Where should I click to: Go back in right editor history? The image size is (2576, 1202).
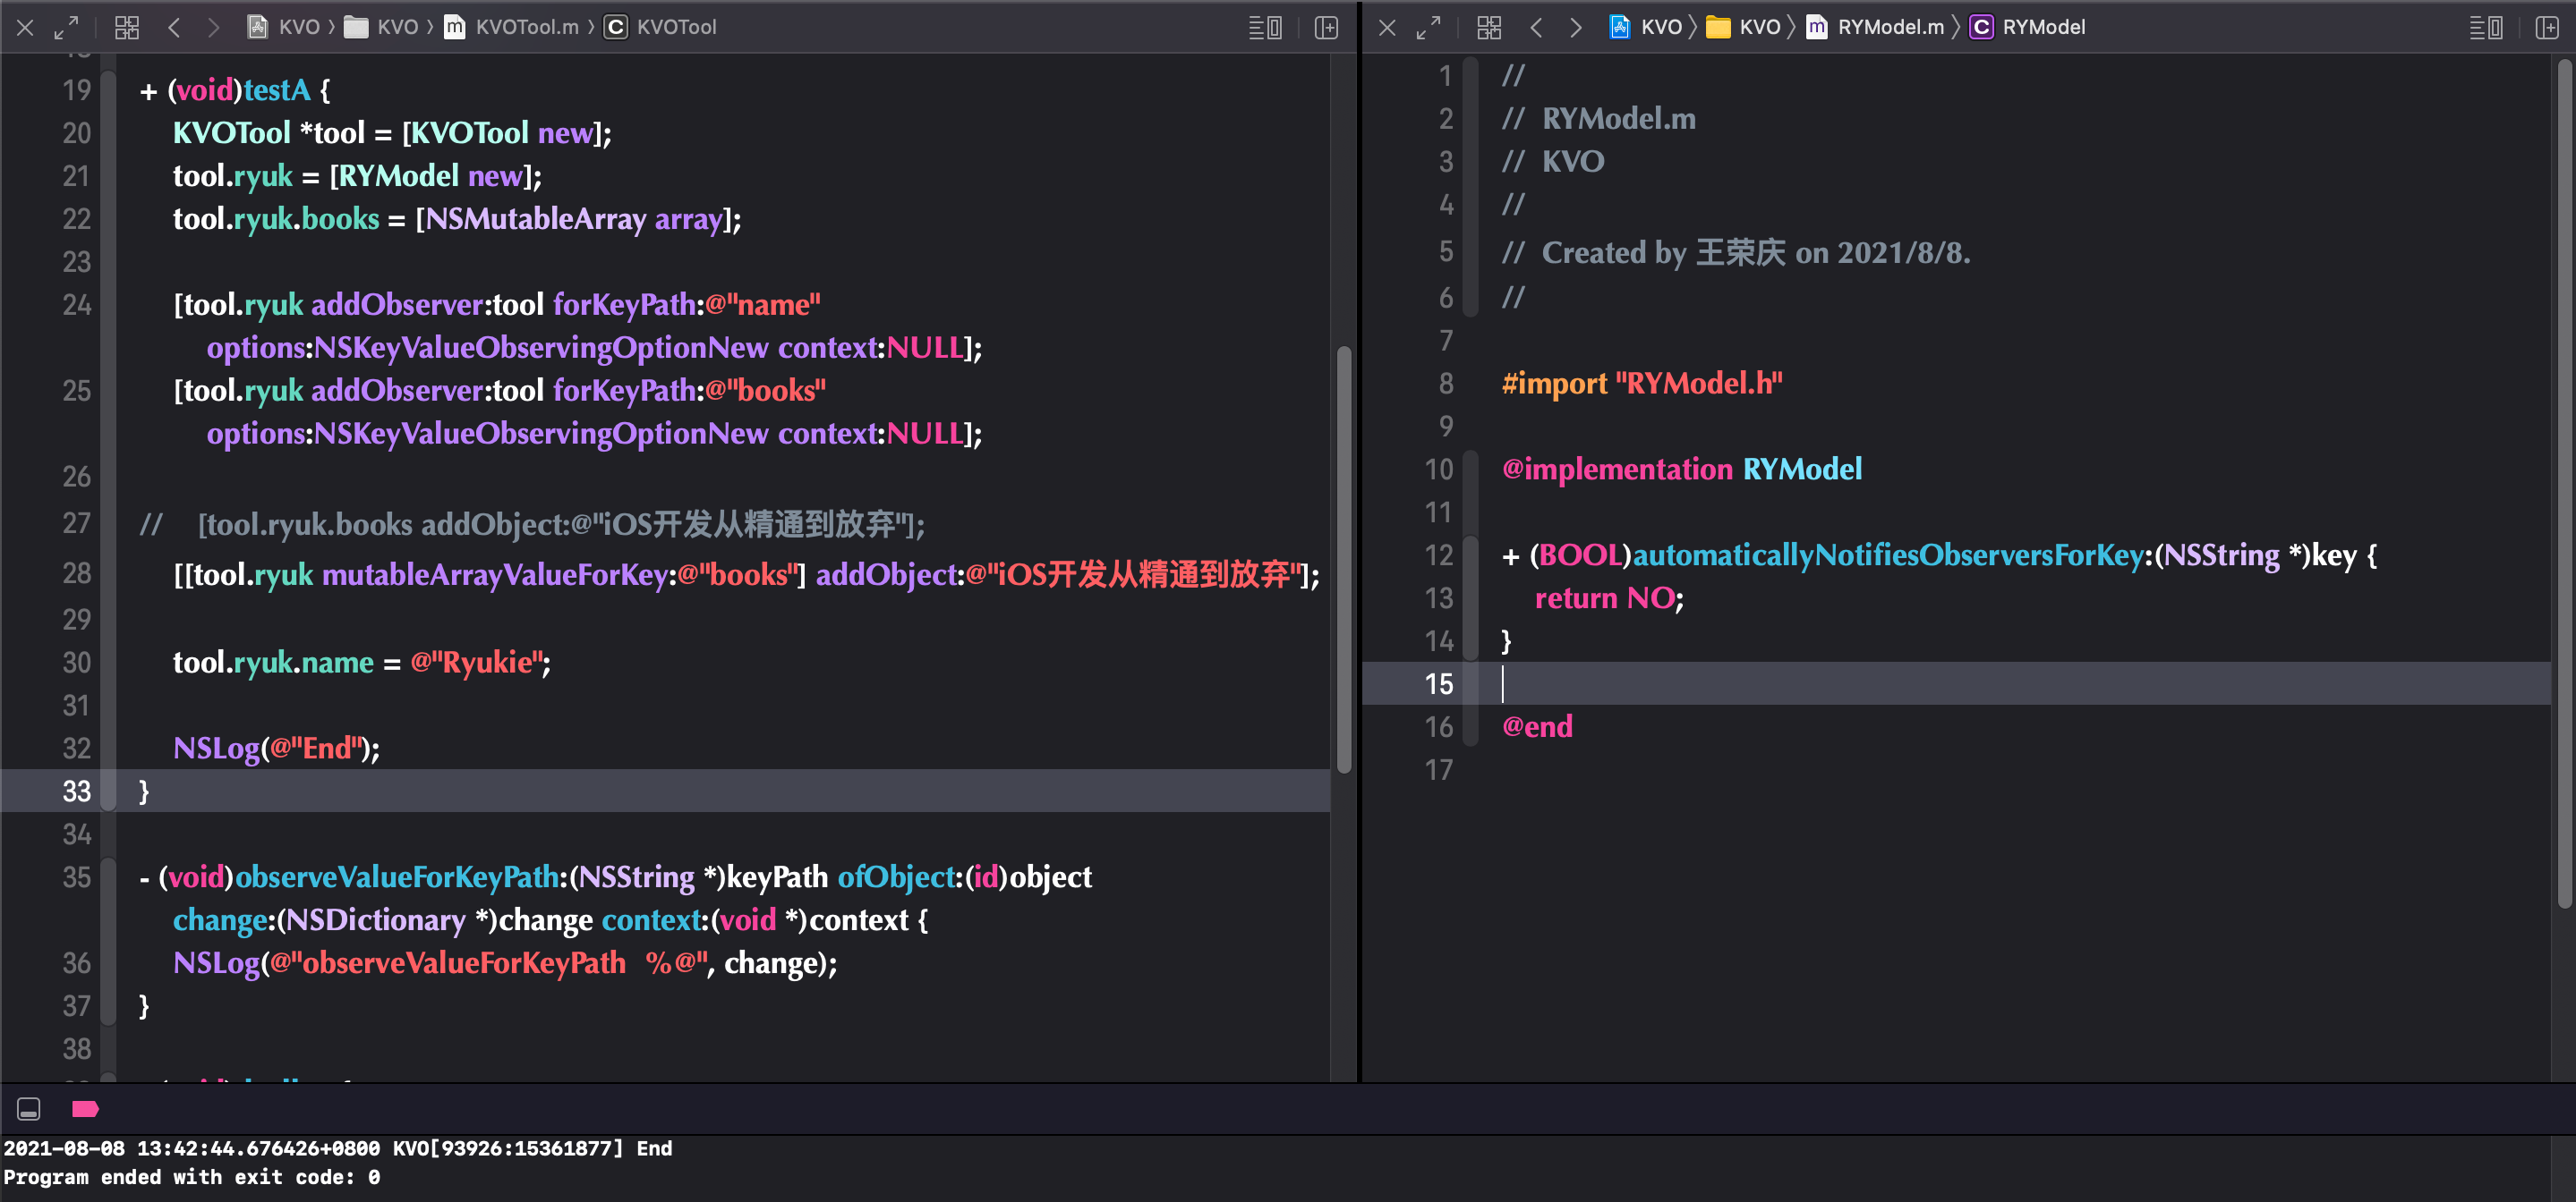[x=1536, y=27]
